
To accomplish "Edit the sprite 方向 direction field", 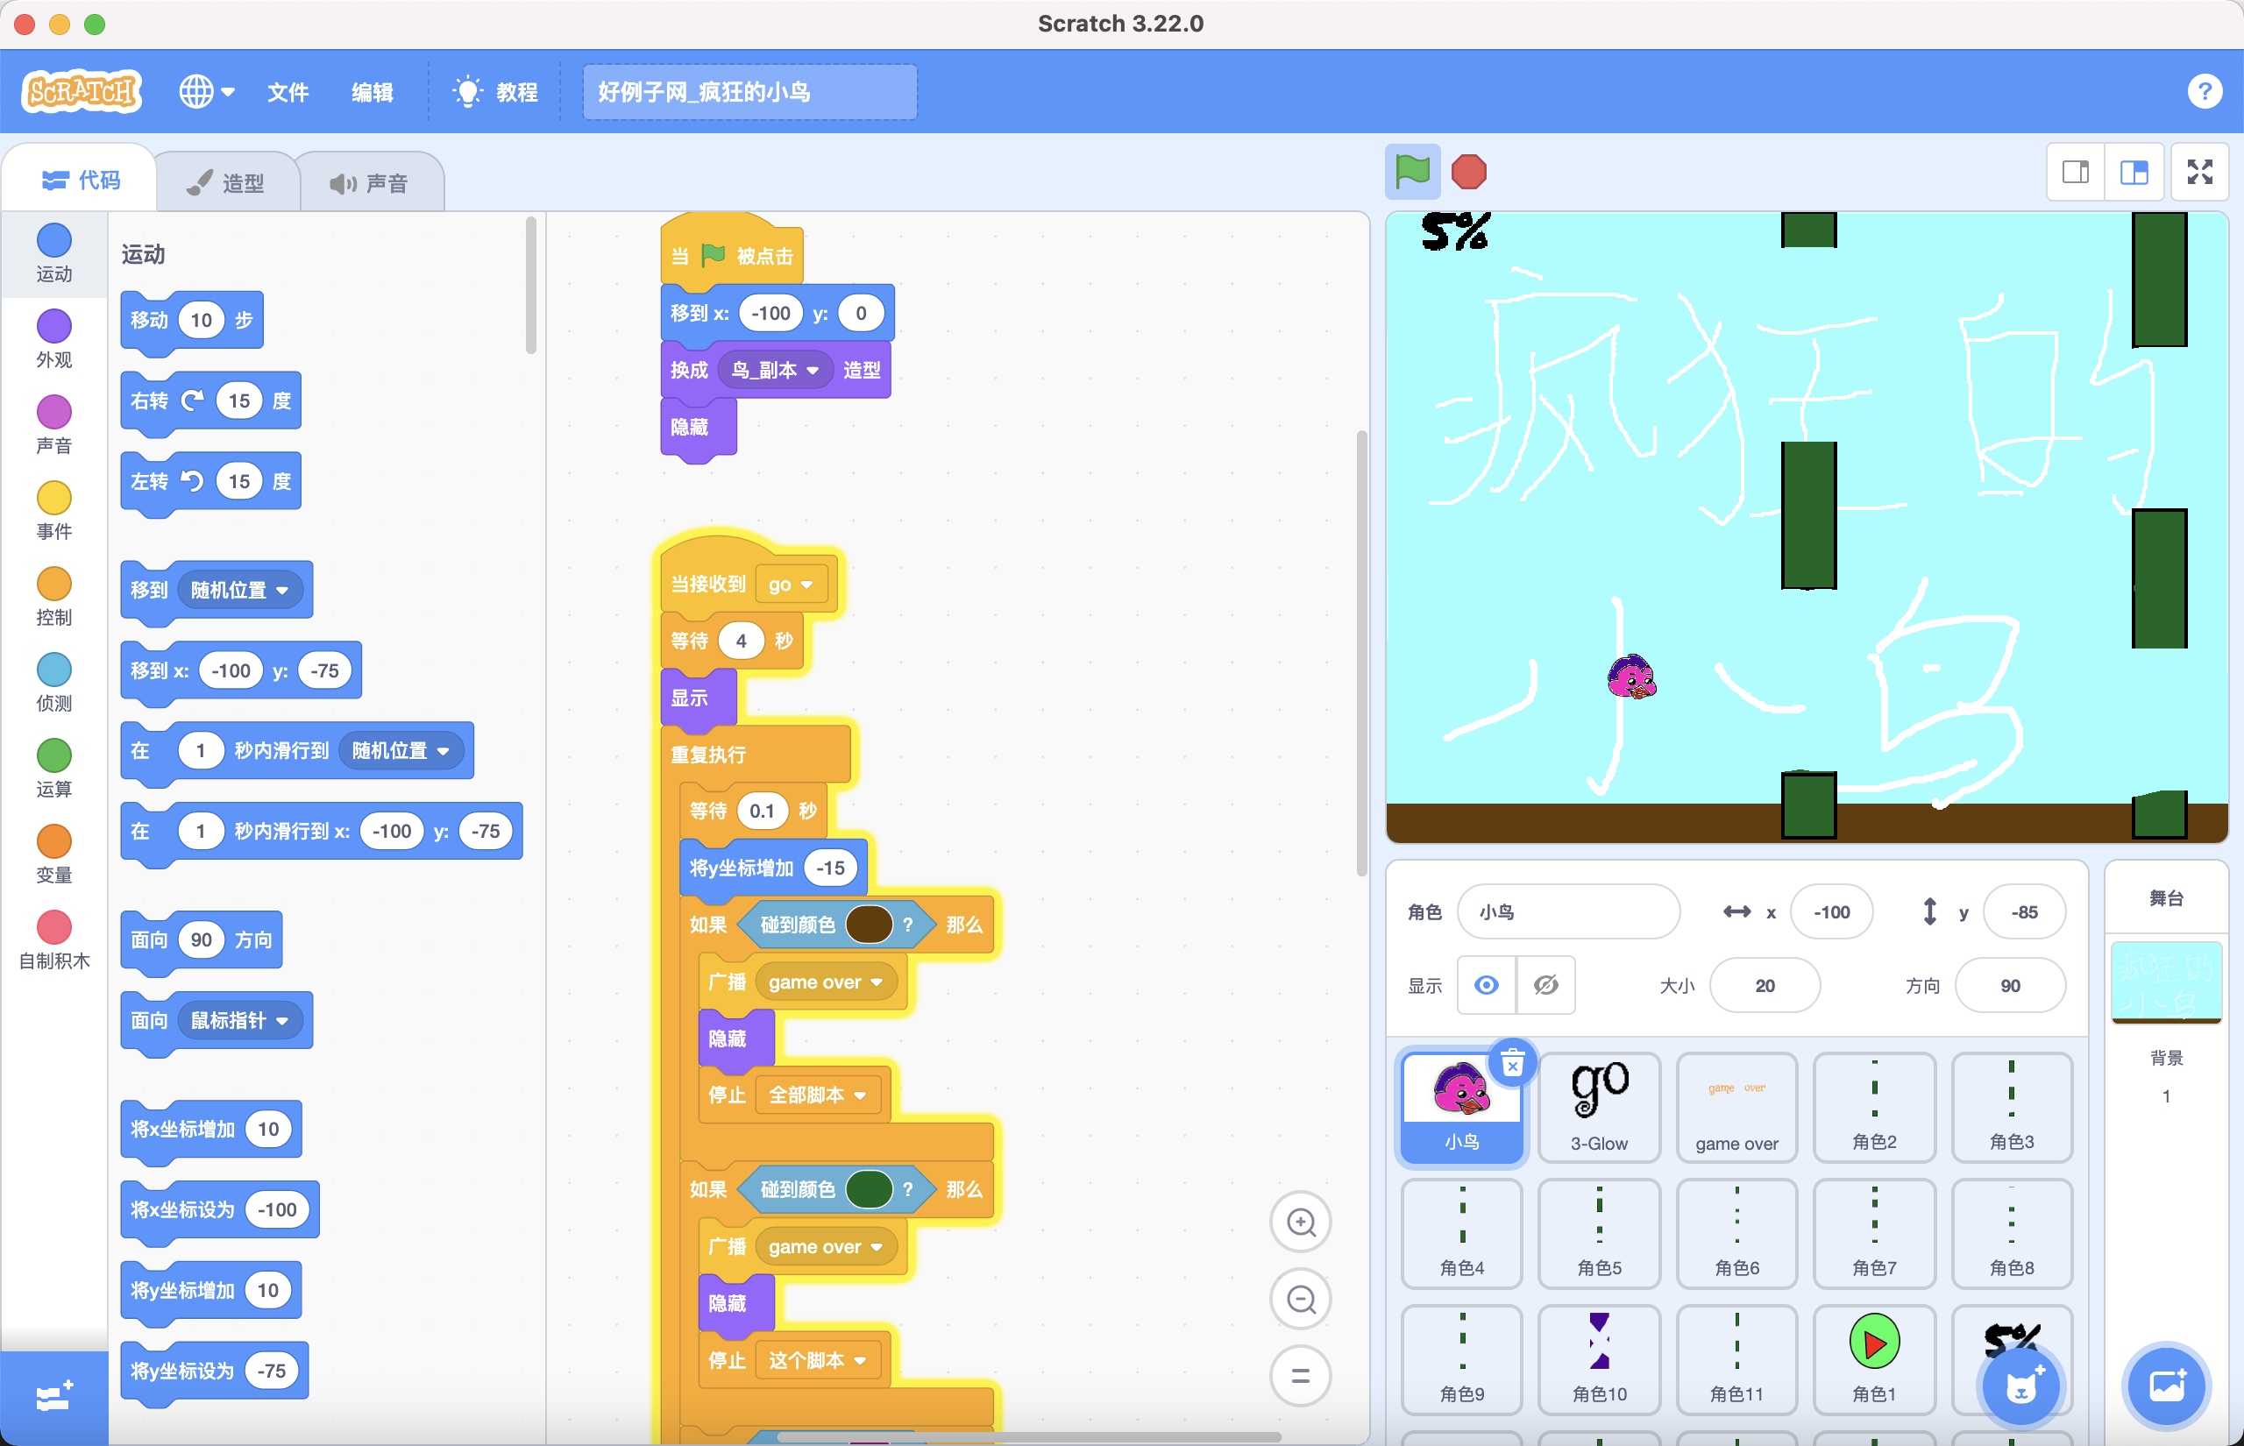I will coord(2009,985).
